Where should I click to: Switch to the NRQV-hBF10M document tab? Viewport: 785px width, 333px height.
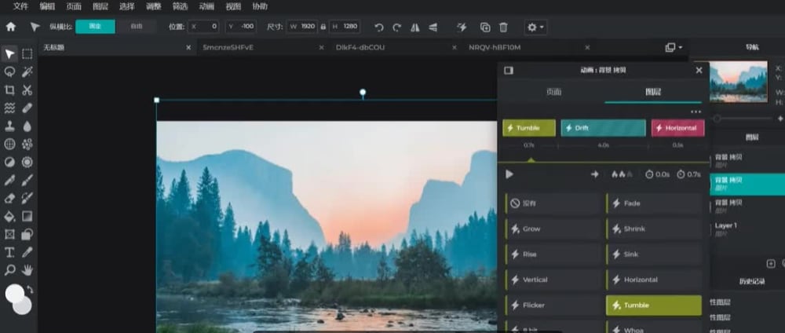click(x=495, y=48)
